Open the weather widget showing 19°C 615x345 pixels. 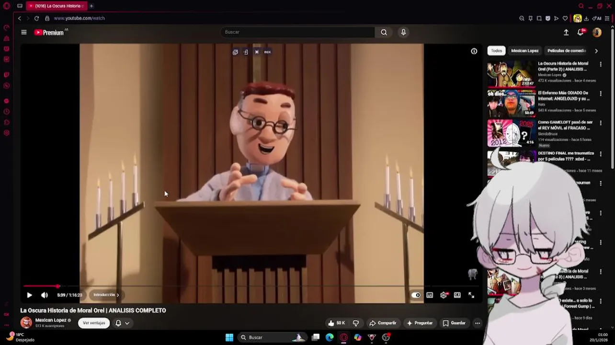[21, 337]
